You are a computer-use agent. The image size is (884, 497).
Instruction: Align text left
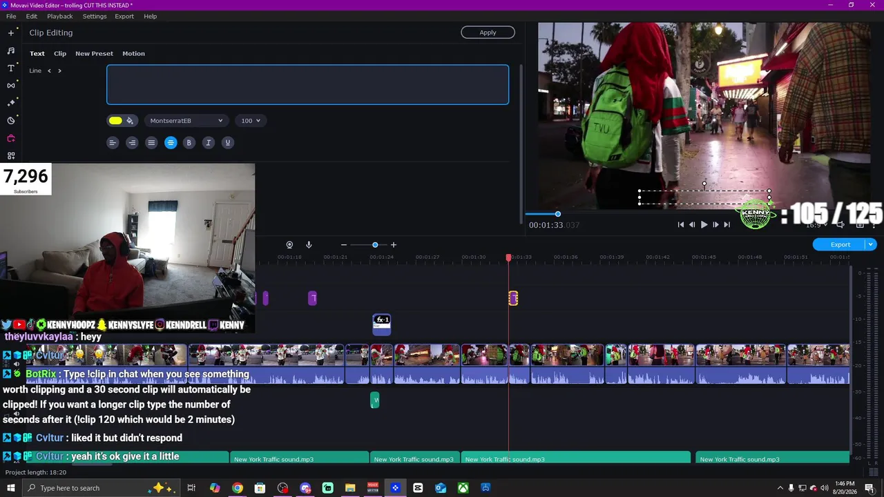point(113,143)
